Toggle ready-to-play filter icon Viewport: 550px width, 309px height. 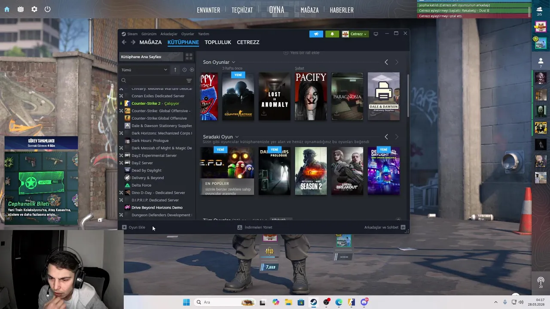tap(192, 70)
